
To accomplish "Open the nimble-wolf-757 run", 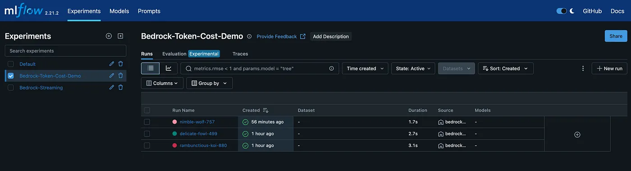I will [197, 122].
